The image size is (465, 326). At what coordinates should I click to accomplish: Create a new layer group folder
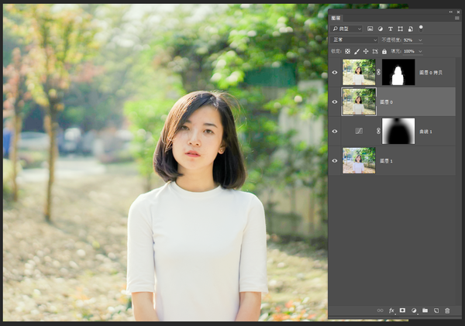[425, 311]
